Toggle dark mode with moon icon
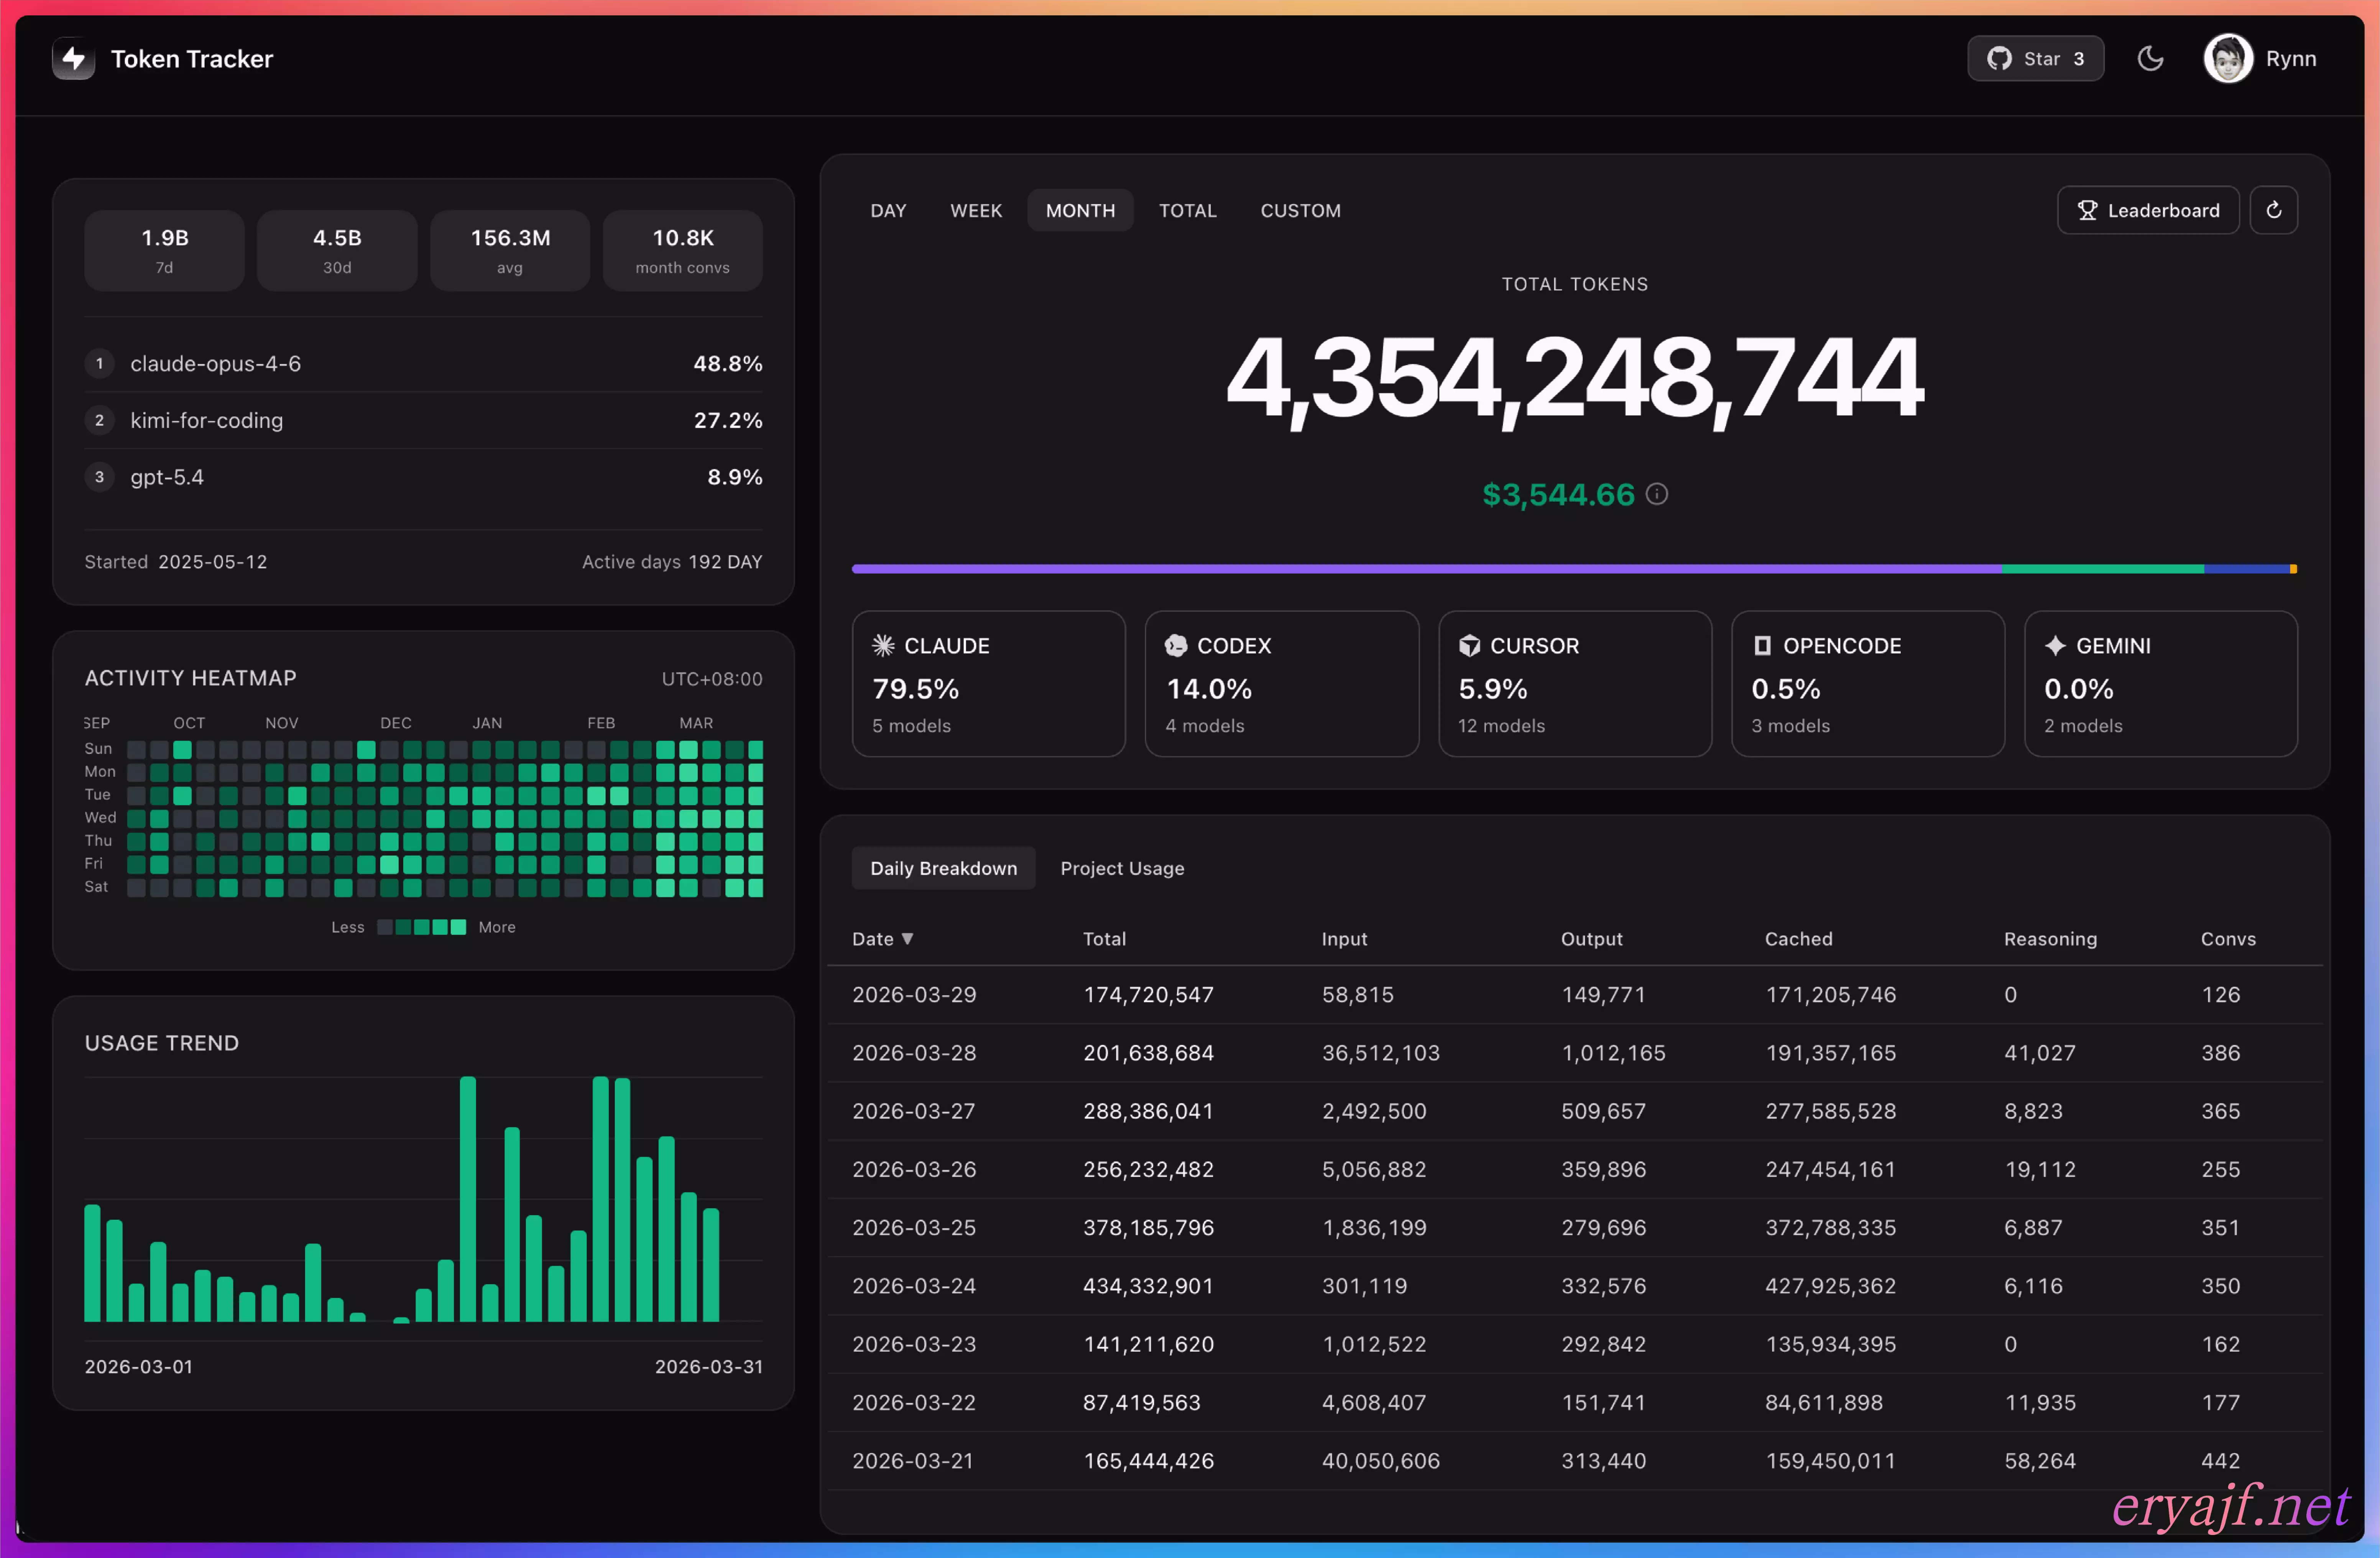2380x1558 pixels. [x=2150, y=59]
